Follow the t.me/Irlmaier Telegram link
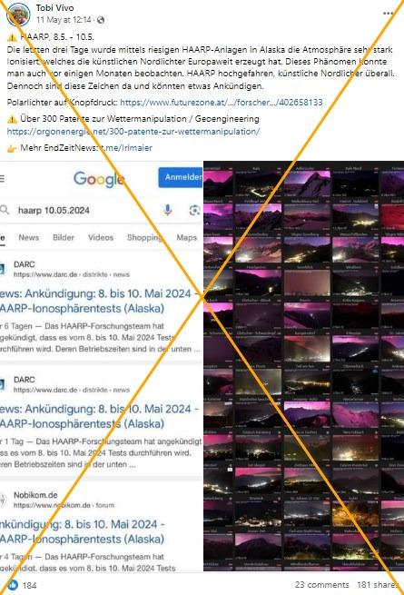 (126, 148)
